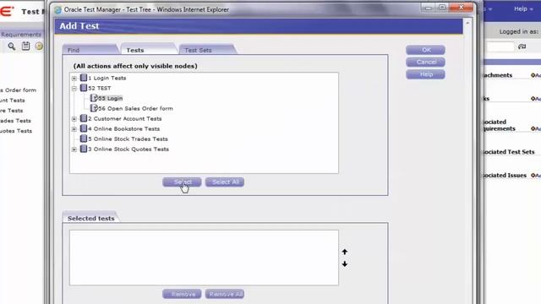Click test icon of 56 Open Sales Order form
The image size is (541, 304).
pos(94,108)
